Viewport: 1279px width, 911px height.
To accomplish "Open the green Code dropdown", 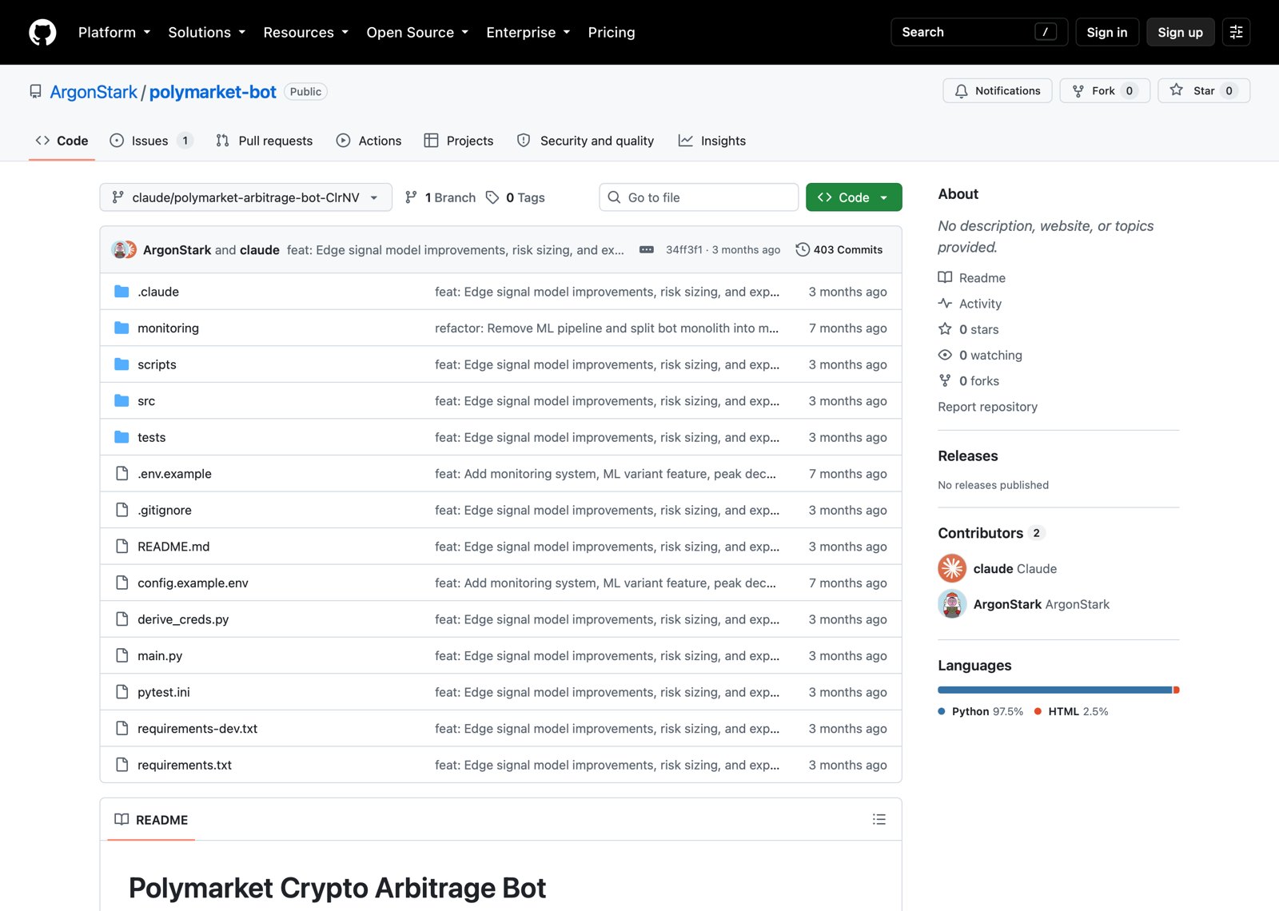I will (x=854, y=197).
